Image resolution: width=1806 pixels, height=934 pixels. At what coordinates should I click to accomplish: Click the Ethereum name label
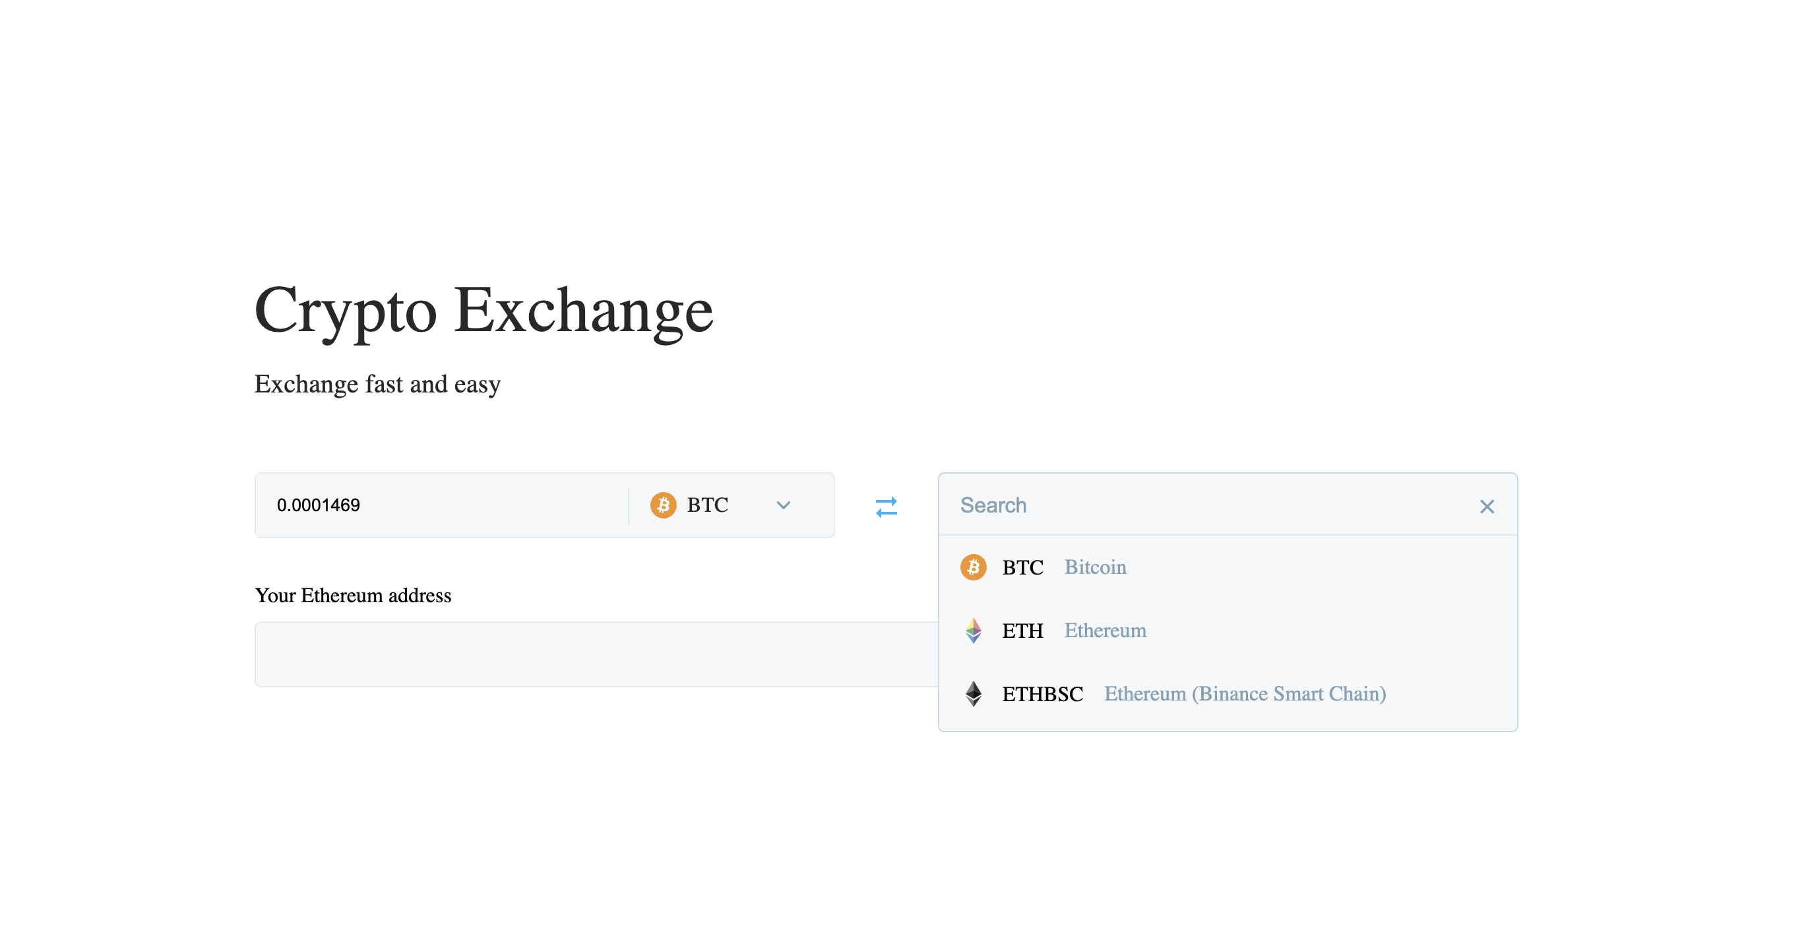(1105, 631)
